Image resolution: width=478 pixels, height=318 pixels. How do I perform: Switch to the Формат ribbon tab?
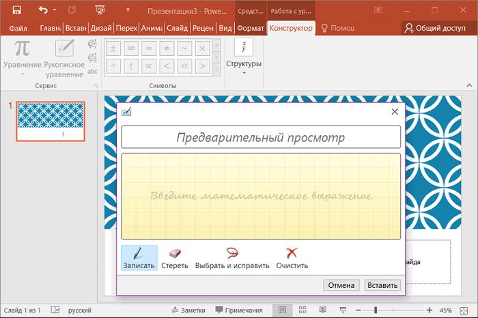click(250, 28)
